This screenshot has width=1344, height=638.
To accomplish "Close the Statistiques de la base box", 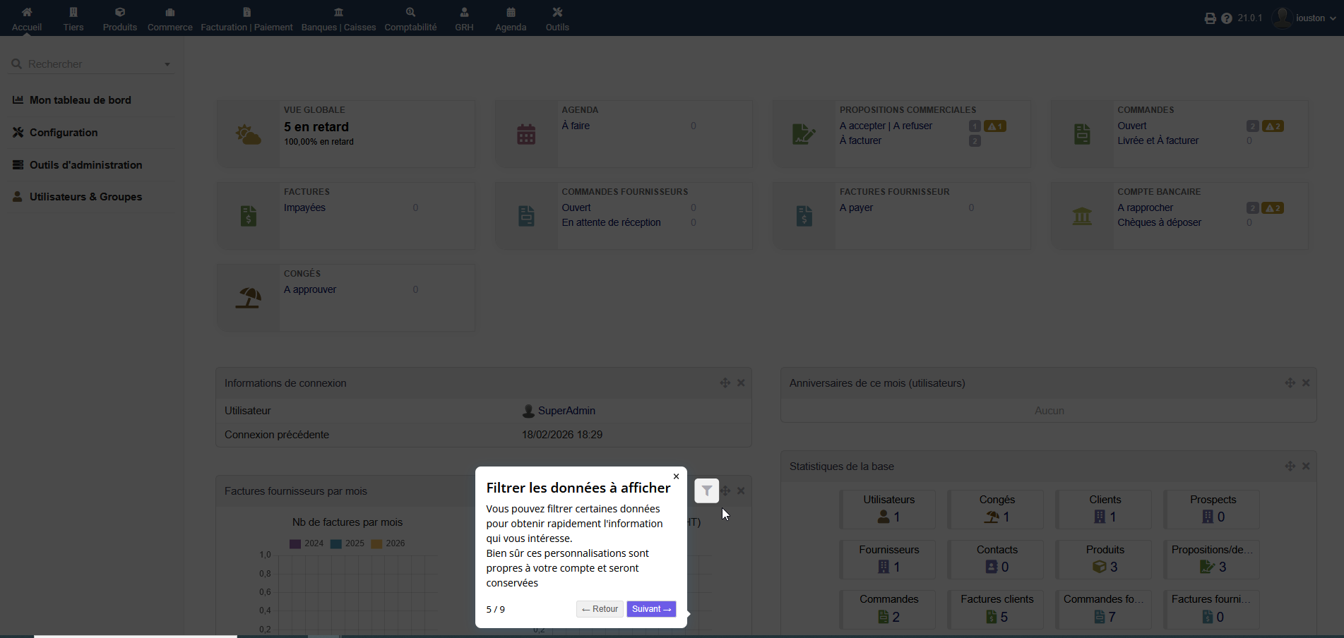I will 1306,466.
